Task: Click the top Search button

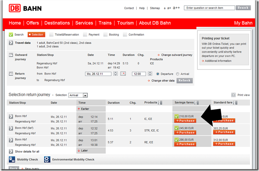Action: (x=243, y=8)
